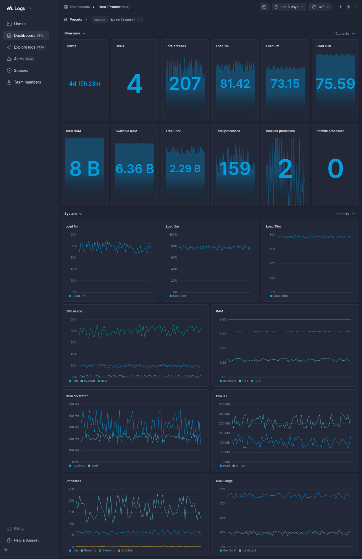Click the Uptime 4d 15h 23m card
The width and height of the screenshot is (362, 559).
tap(85, 80)
